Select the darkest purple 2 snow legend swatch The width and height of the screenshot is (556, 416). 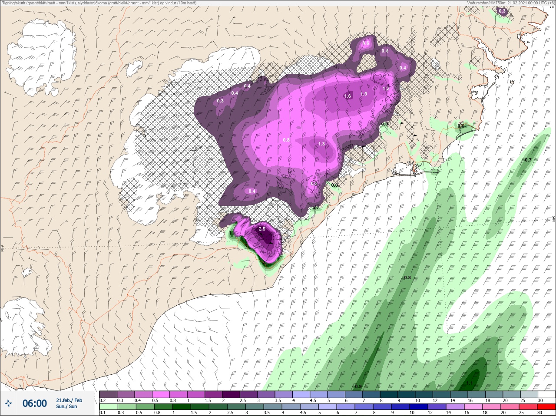[x=232, y=394]
